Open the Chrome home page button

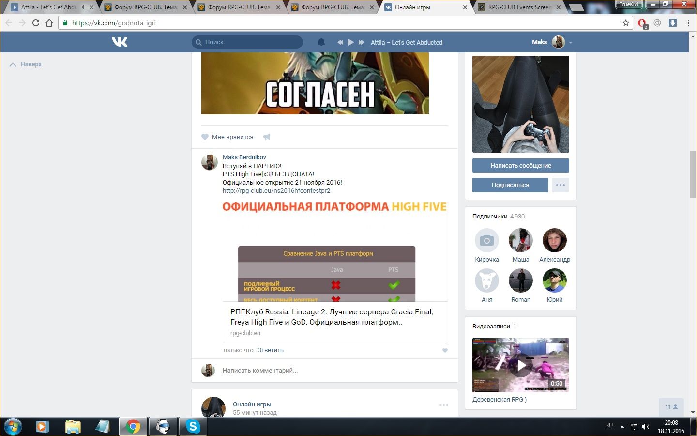click(49, 23)
